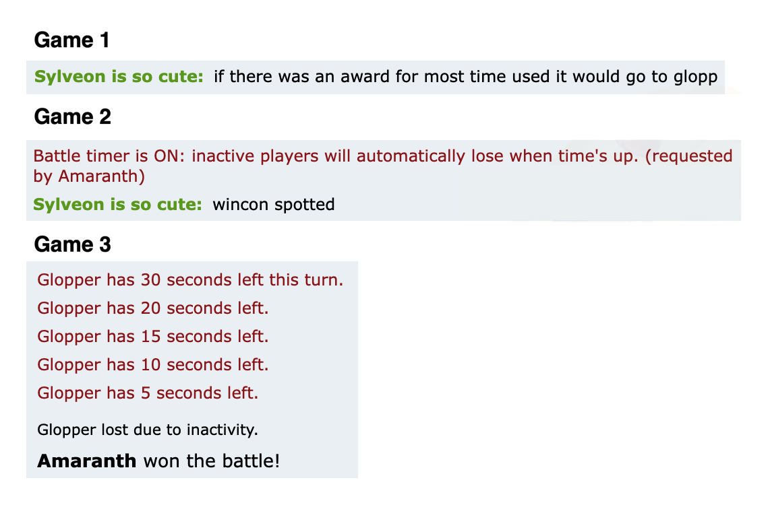Click Glopper has 30 seconds left this turn
768x505 pixels.
click(190, 280)
